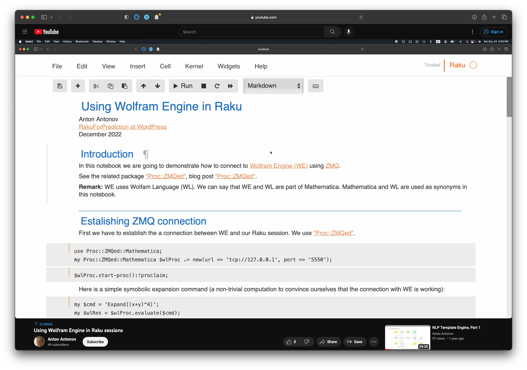Click the Restart kernel button

coord(217,86)
